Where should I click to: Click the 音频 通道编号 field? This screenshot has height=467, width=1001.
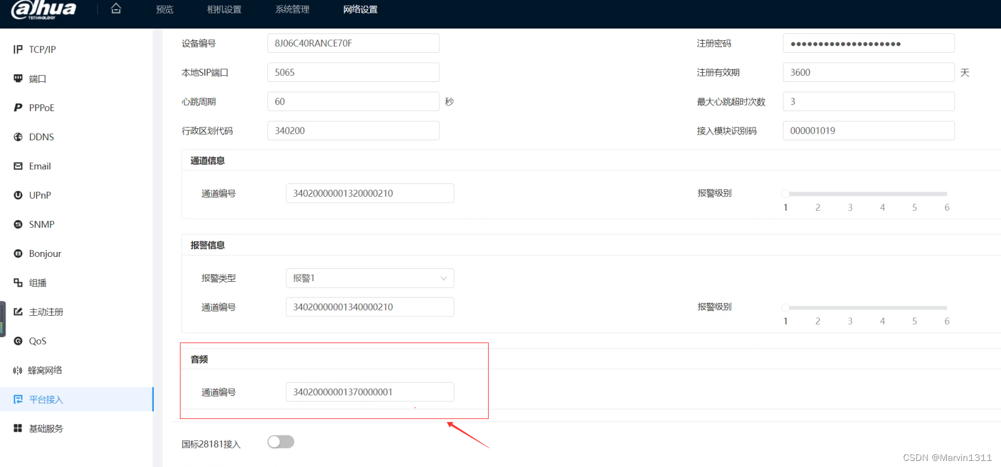370,392
